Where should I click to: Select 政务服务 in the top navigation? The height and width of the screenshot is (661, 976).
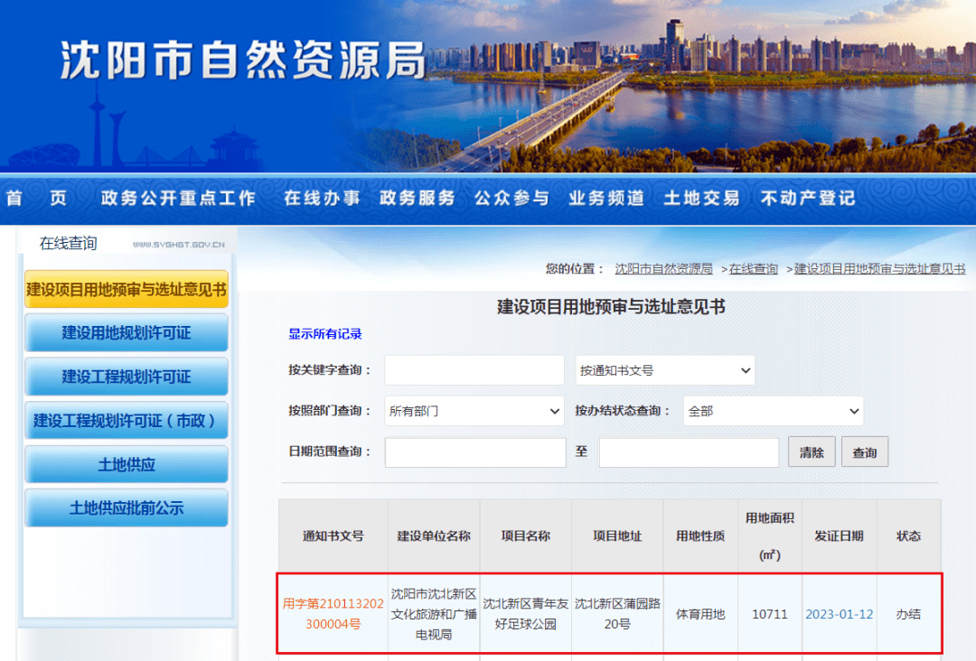pyautogui.click(x=417, y=198)
